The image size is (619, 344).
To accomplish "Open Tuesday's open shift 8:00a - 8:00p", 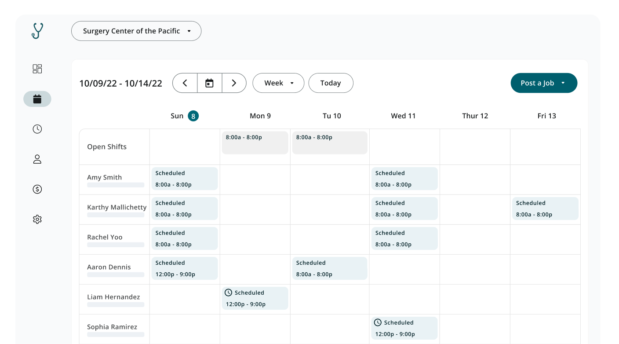I will [330, 143].
